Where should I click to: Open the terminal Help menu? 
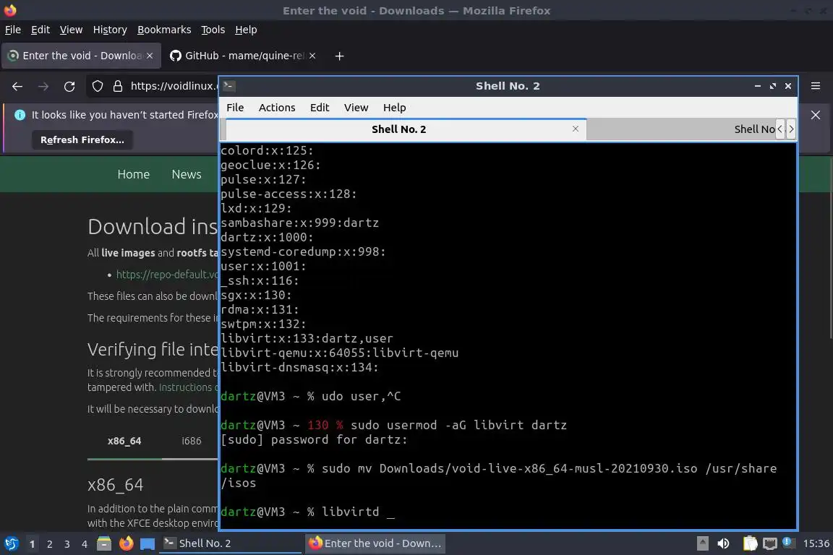click(x=394, y=107)
